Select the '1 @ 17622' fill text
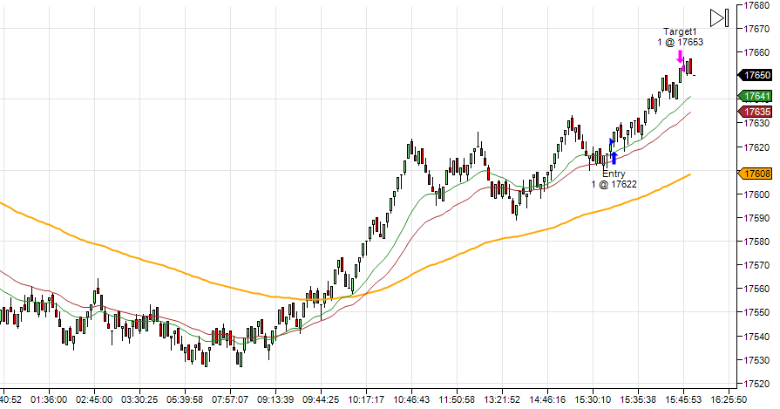 (614, 184)
